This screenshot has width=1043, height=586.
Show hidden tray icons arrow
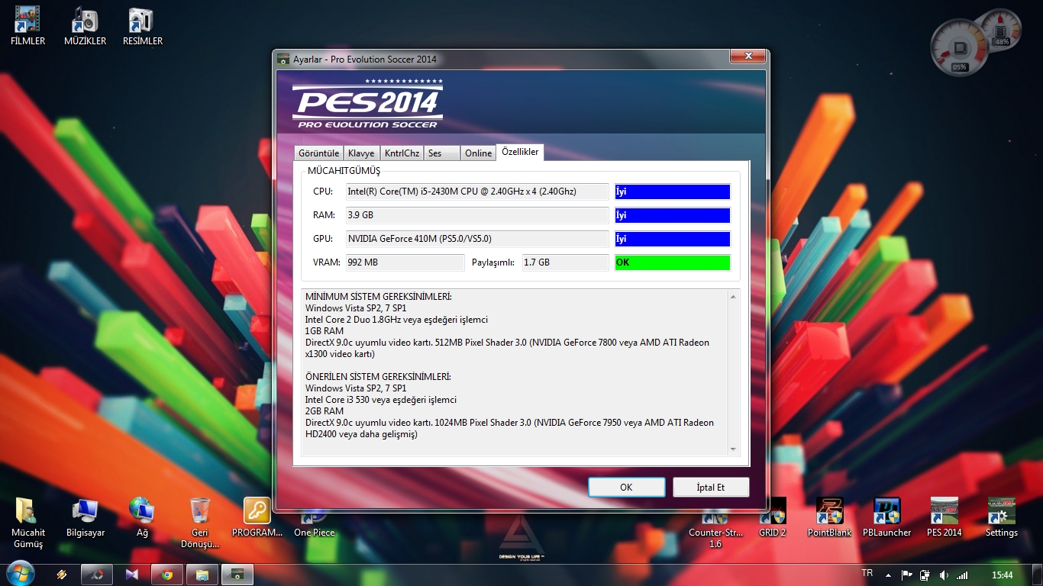[888, 575]
